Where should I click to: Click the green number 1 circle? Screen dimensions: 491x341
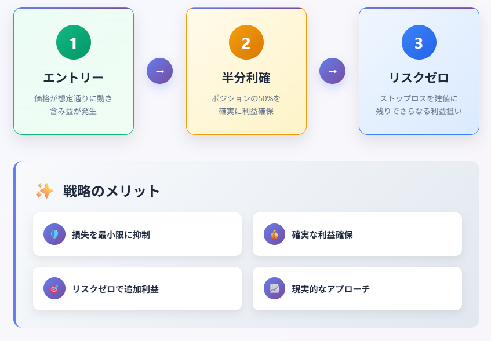74,42
